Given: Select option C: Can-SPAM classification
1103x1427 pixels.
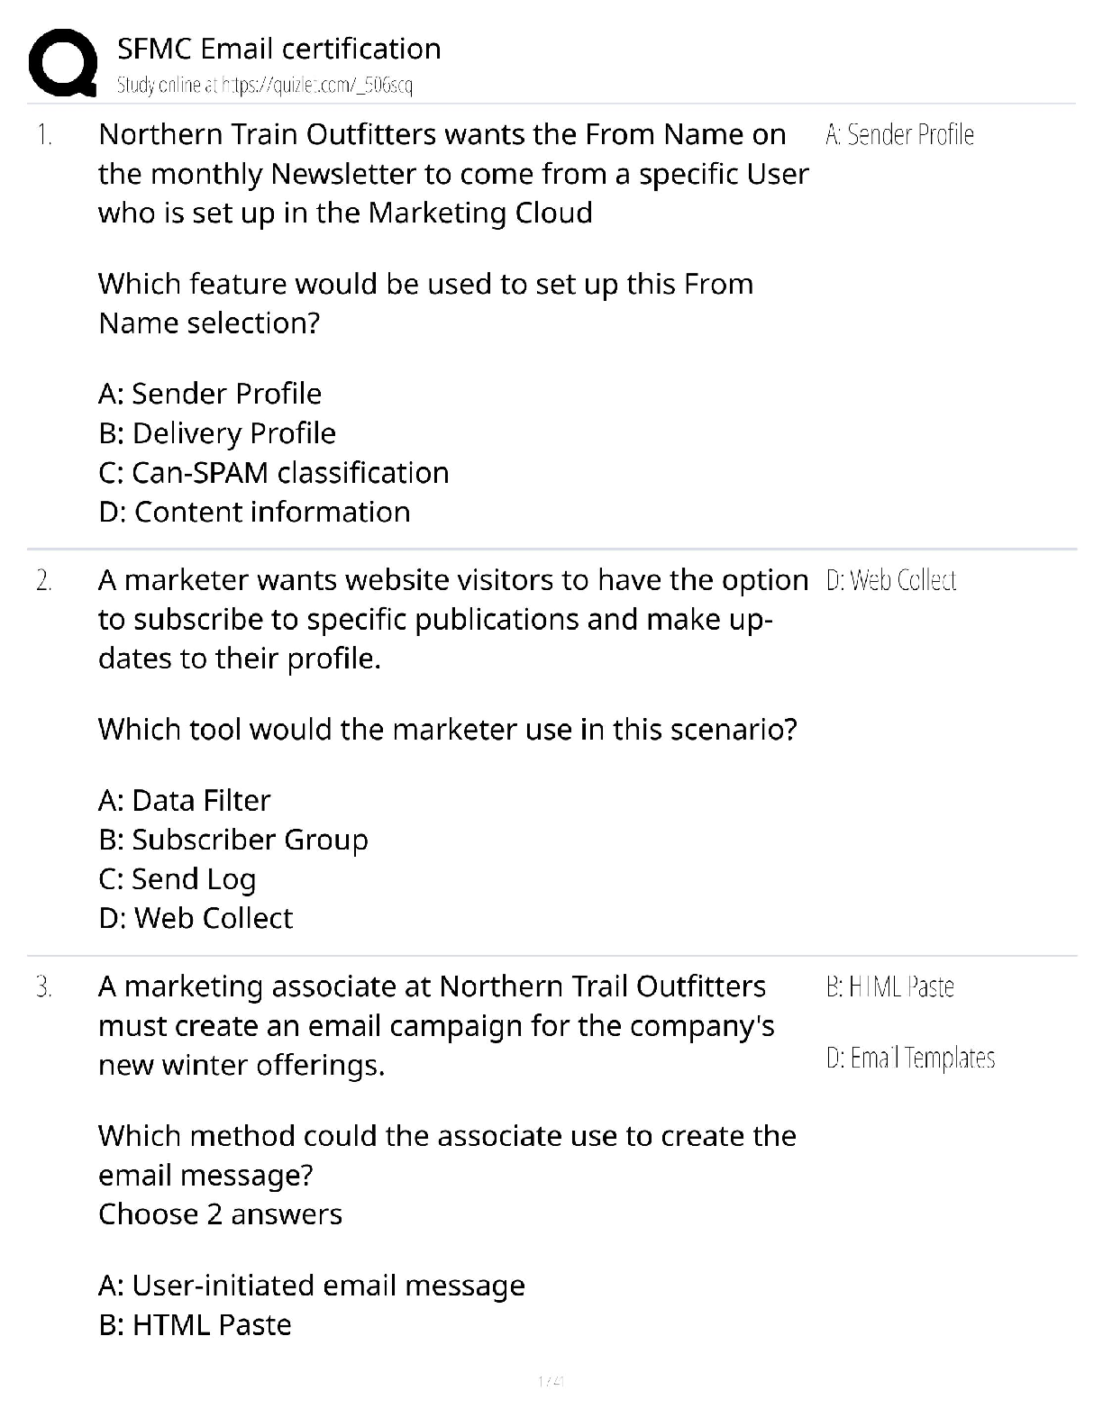Looking at the screenshot, I should [274, 473].
